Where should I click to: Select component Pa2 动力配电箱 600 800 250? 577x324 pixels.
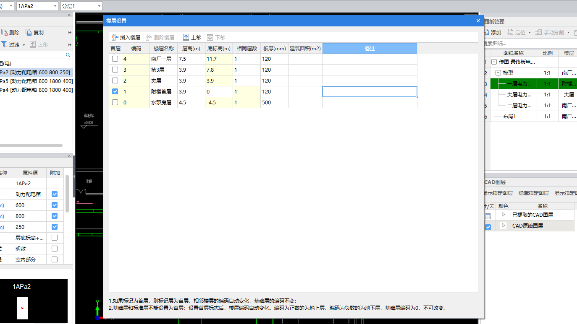(37, 72)
